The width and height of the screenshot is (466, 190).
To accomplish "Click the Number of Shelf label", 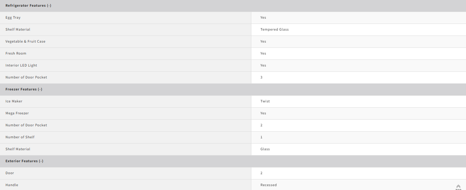I will pyautogui.click(x=20, y=137).
